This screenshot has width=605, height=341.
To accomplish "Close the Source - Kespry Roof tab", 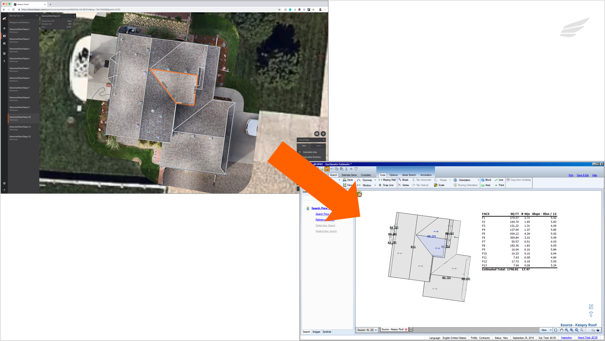I will pos(406,330).
